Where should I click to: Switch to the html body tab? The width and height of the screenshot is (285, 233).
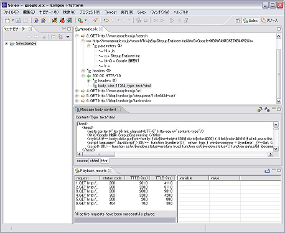coord(105,161)
